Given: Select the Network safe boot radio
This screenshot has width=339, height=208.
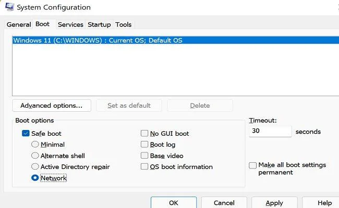Looking at the screenshot, I should [35, 178].
